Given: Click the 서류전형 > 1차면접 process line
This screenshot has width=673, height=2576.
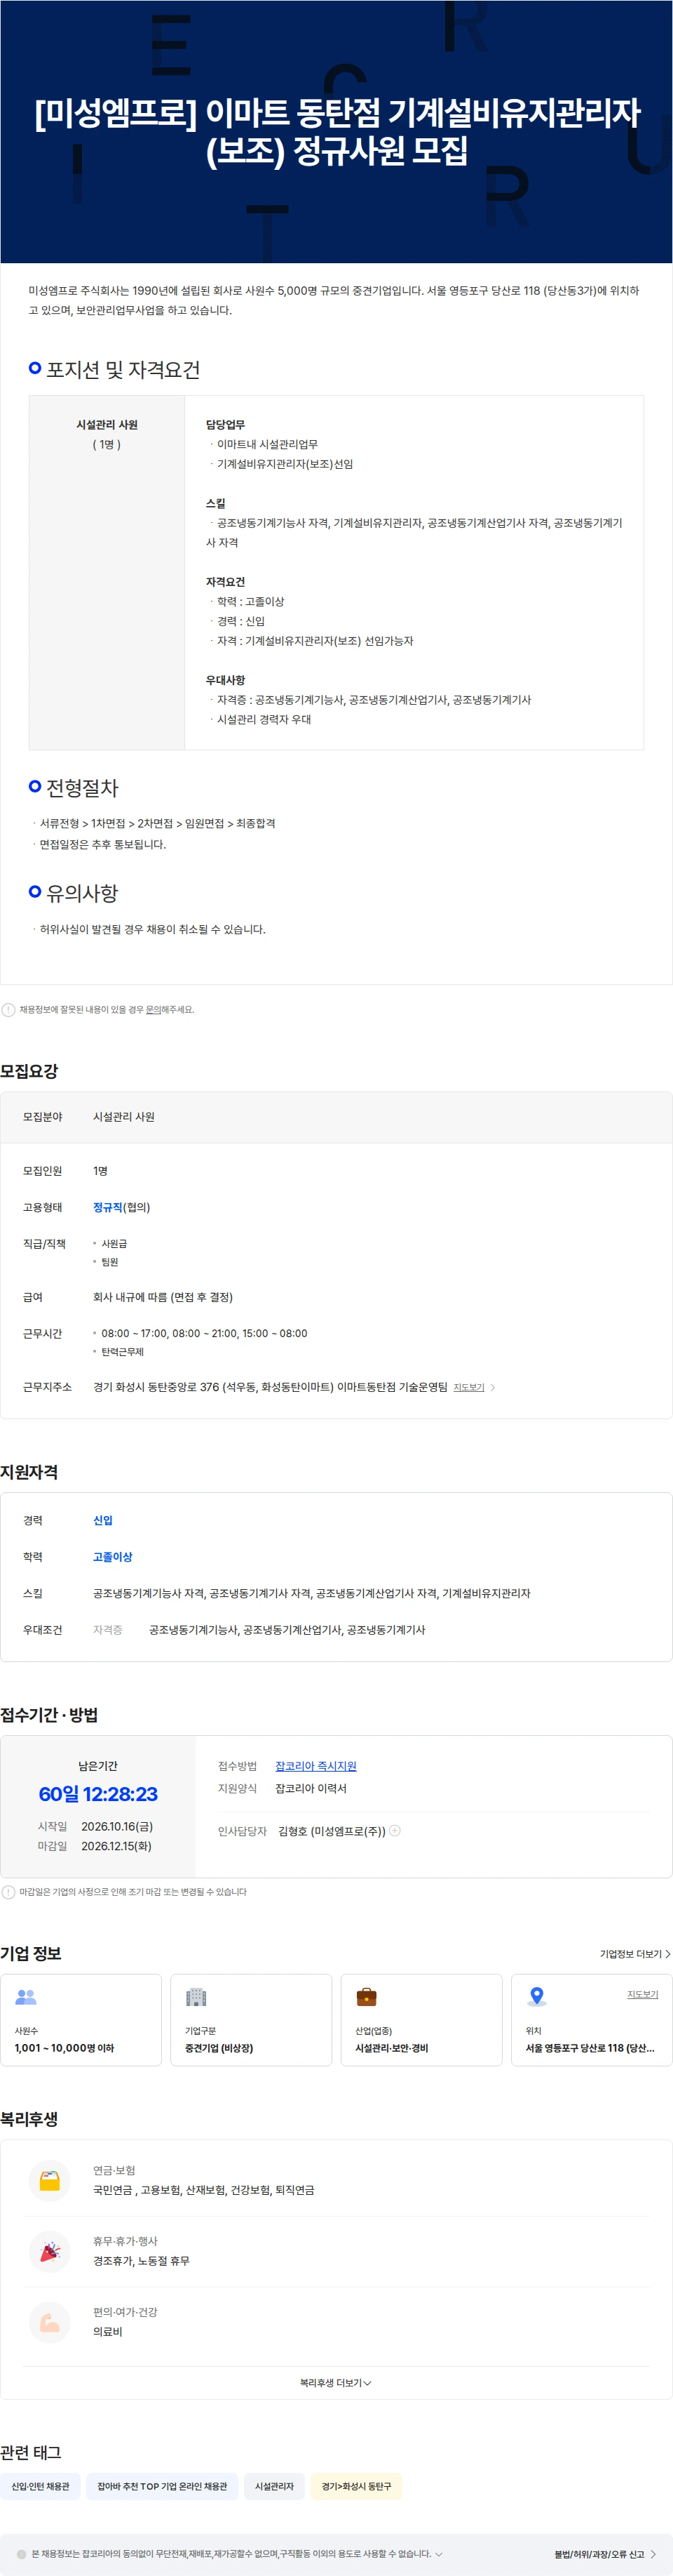Looking at the screenshot, I should (x=157, y=824).
